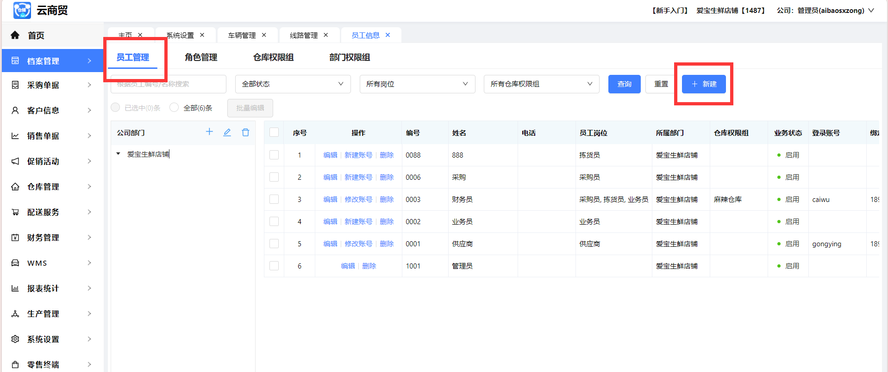Switch to the 仓库权限组 tab
This screenshot has height=372, width=888.
coord(273,57)
